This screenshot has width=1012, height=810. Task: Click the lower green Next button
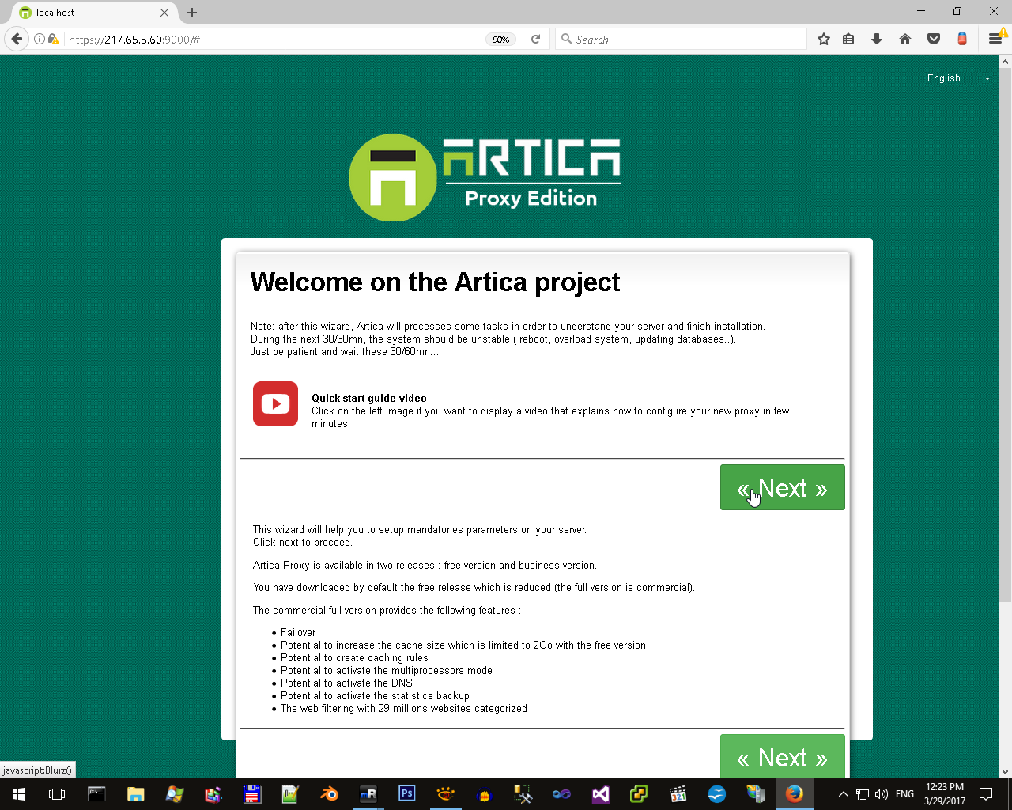coord(782,756)
